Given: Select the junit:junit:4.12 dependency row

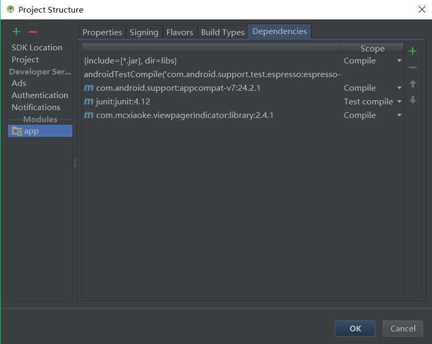Looking at the screenshot, I should click(123, 102).
